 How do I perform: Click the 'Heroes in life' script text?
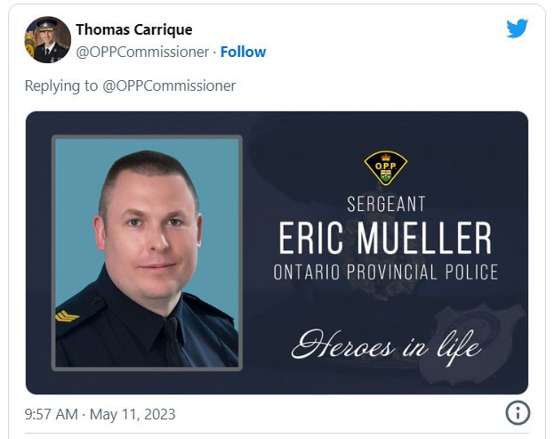386,346
